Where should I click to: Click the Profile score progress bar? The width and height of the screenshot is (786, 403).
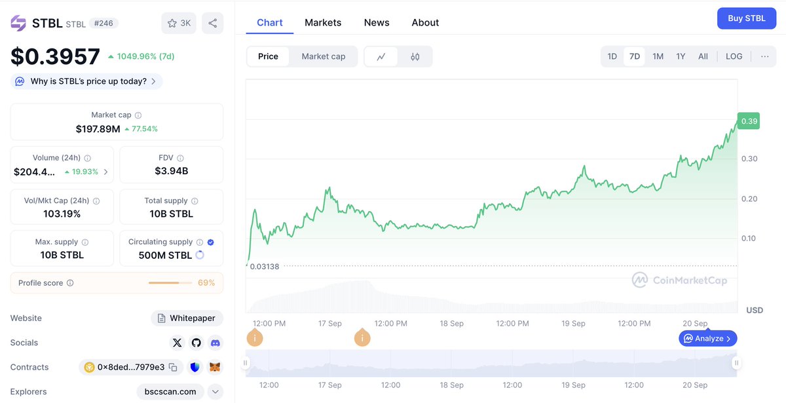click(x=170, y=283)
